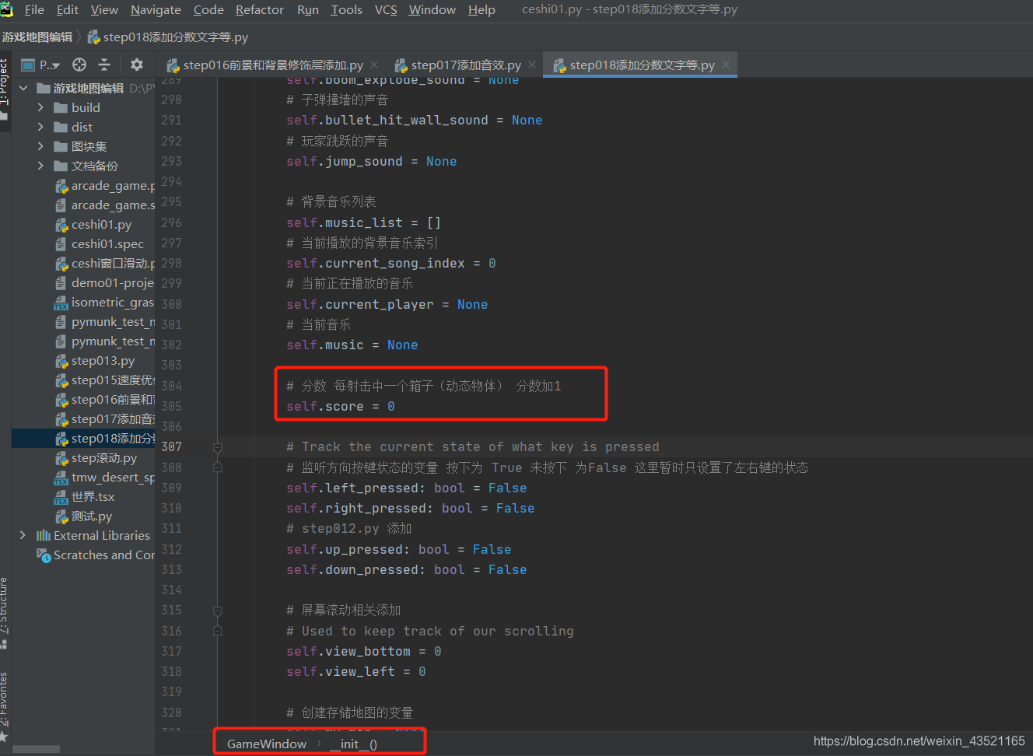Click GameWindow breadcrumb at bottom
1033x756 pixels.
[267, 744]
